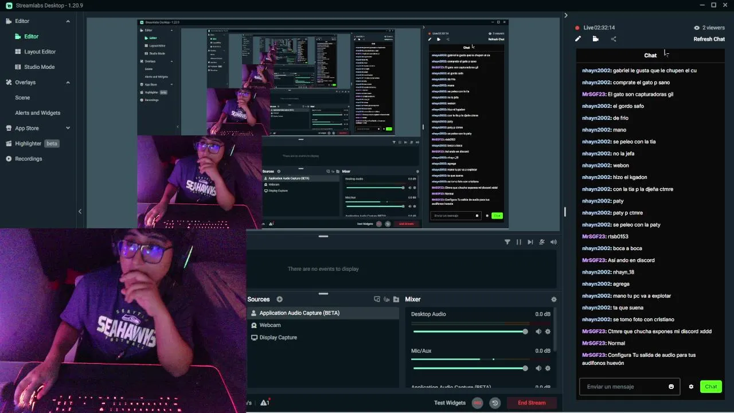Switch to Studio Mode in sidebar
Screen dimensions: 734x413
(39, 67)
